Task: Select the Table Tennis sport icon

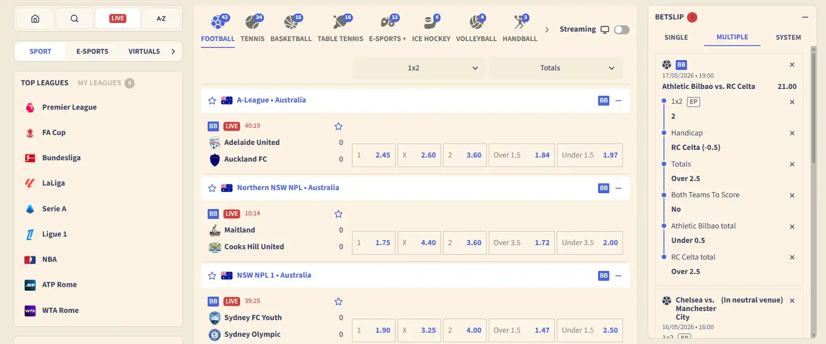Action: (x=340, y=22)
